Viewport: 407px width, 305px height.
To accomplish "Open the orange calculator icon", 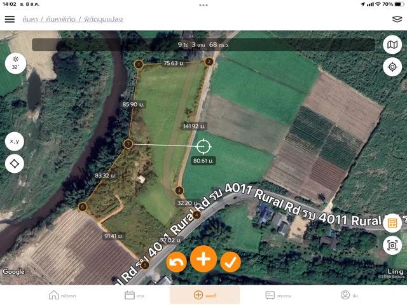I will (x=392, y=223).
